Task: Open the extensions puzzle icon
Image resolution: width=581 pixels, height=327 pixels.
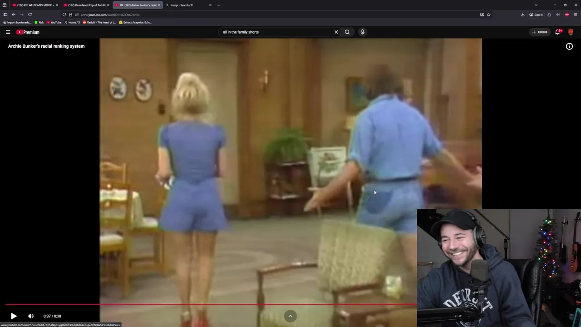Action: (549, 15)
